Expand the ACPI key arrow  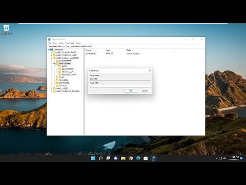click(x=57, y=66)
